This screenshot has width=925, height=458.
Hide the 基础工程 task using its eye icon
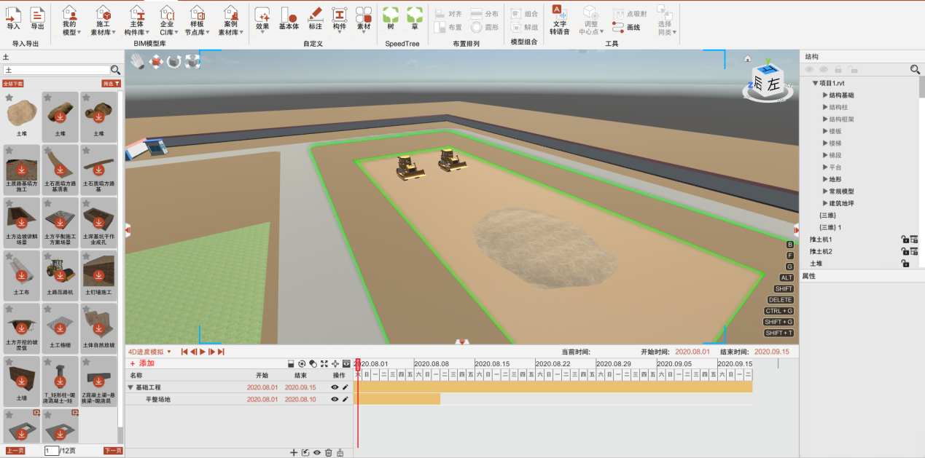coord(335,387)
